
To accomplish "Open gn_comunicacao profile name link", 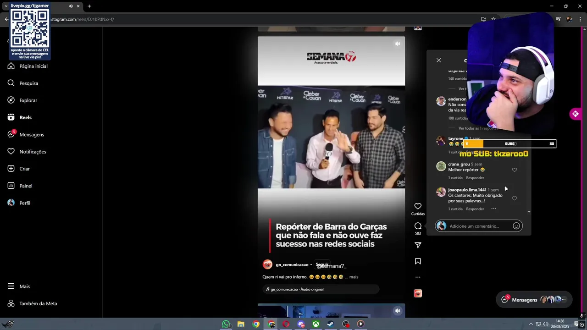I will pyautogui.click(x=292, y=264).
